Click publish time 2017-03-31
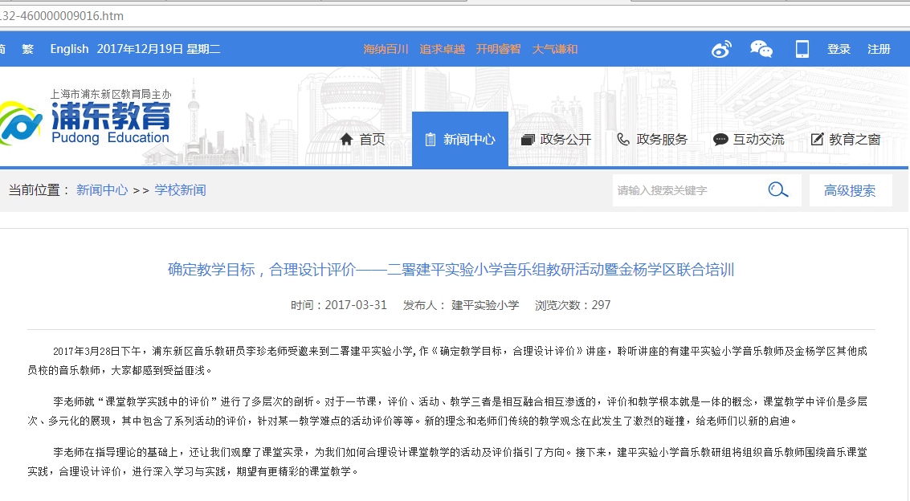The width and height of the screenshot is (910, 501). 339,305
